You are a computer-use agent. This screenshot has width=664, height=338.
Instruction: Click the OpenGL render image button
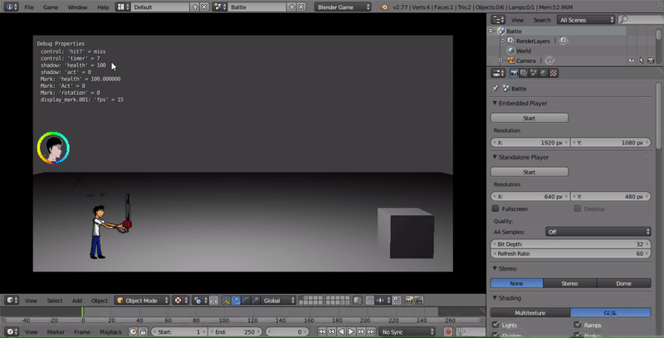[x=408, y=301]
